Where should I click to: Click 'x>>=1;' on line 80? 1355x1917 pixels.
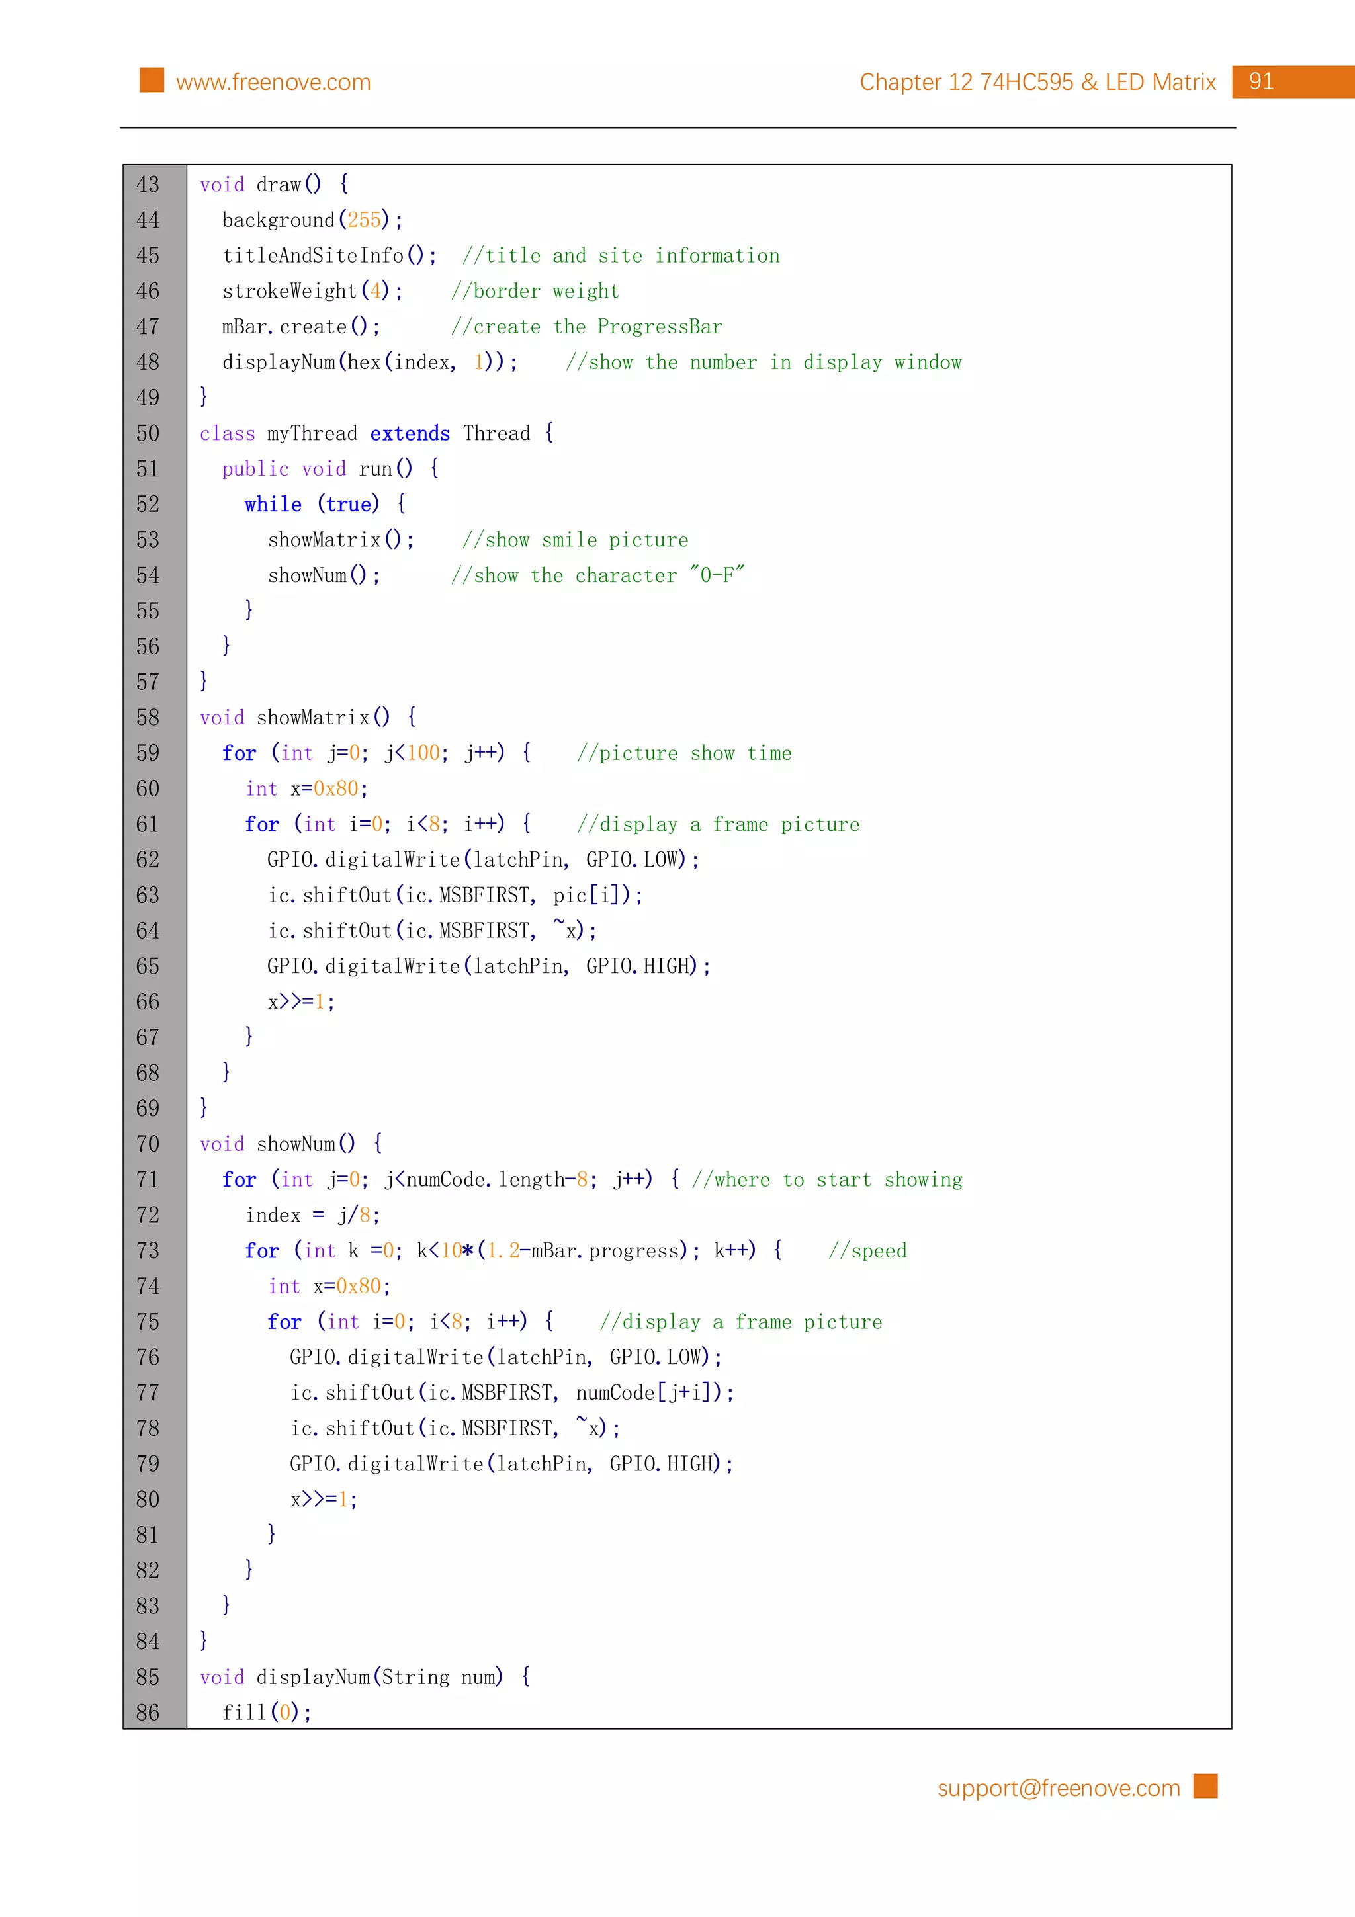pos(324,1499)
